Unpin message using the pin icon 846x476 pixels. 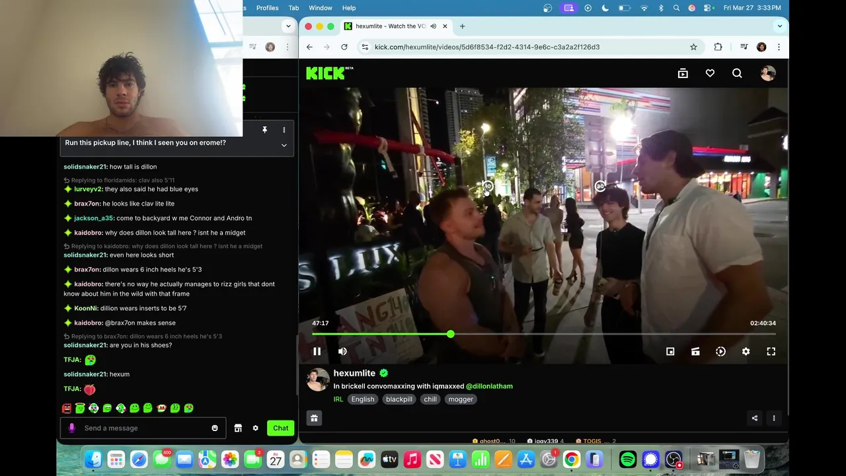(x=264, y=130)
